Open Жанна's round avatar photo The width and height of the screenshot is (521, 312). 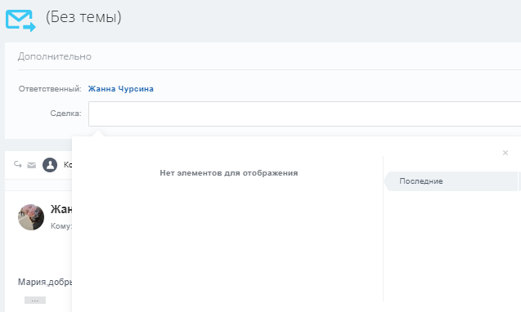(x=31, y=217)
